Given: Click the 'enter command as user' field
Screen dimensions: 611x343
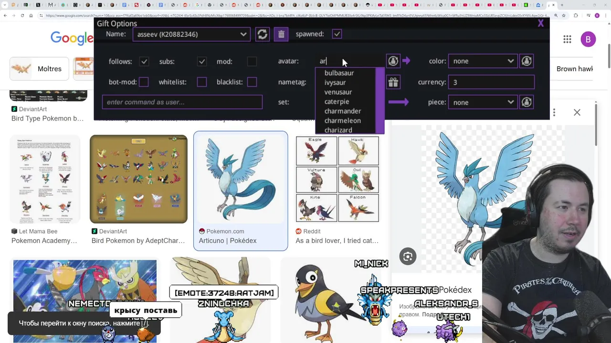Looking at the screenshot, I should (182, 102).
